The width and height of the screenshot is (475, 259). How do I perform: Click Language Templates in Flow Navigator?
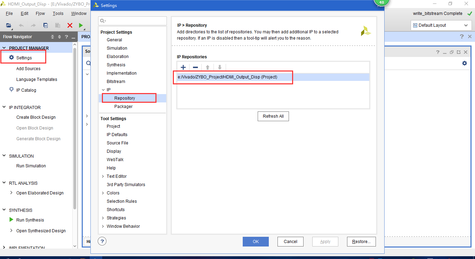(37, 80)
